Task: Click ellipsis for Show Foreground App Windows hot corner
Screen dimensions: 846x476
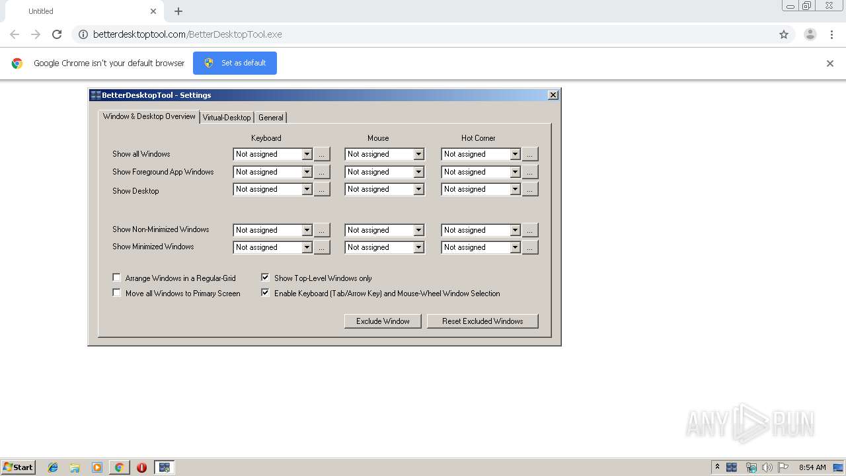Action: pyautogui.click(x=530, y=172)
